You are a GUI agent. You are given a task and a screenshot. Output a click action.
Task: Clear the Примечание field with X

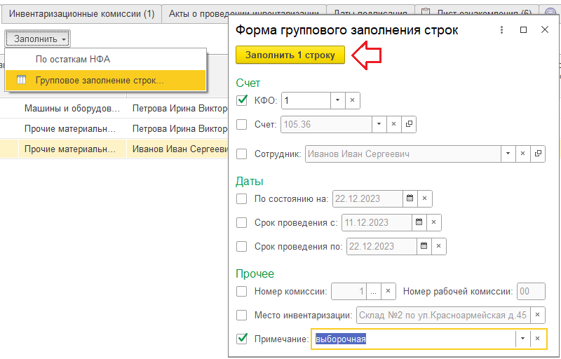(x=537, y=339)
